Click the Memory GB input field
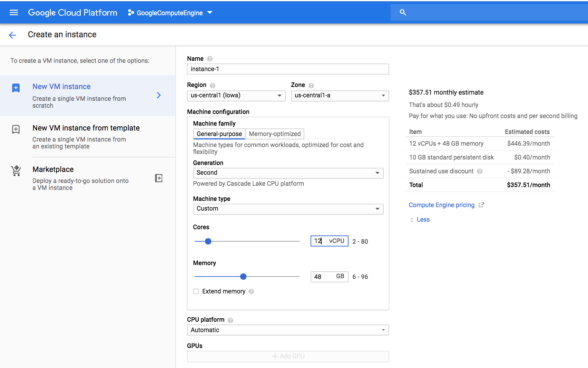Screen dimensions: 588x368 point(329,277)
